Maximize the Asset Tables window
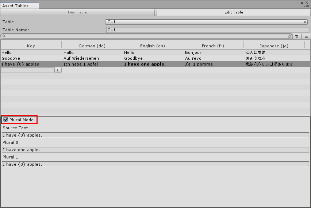 303,2
